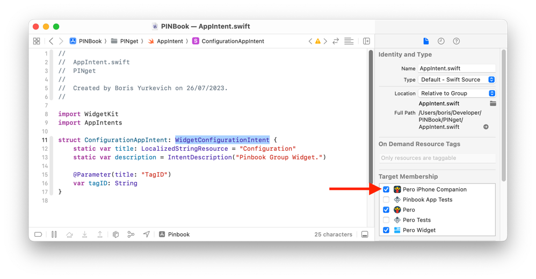Click 'var tagID: String' line
Viewport: 536px width, 279px height.
click(x=105, y=183)
